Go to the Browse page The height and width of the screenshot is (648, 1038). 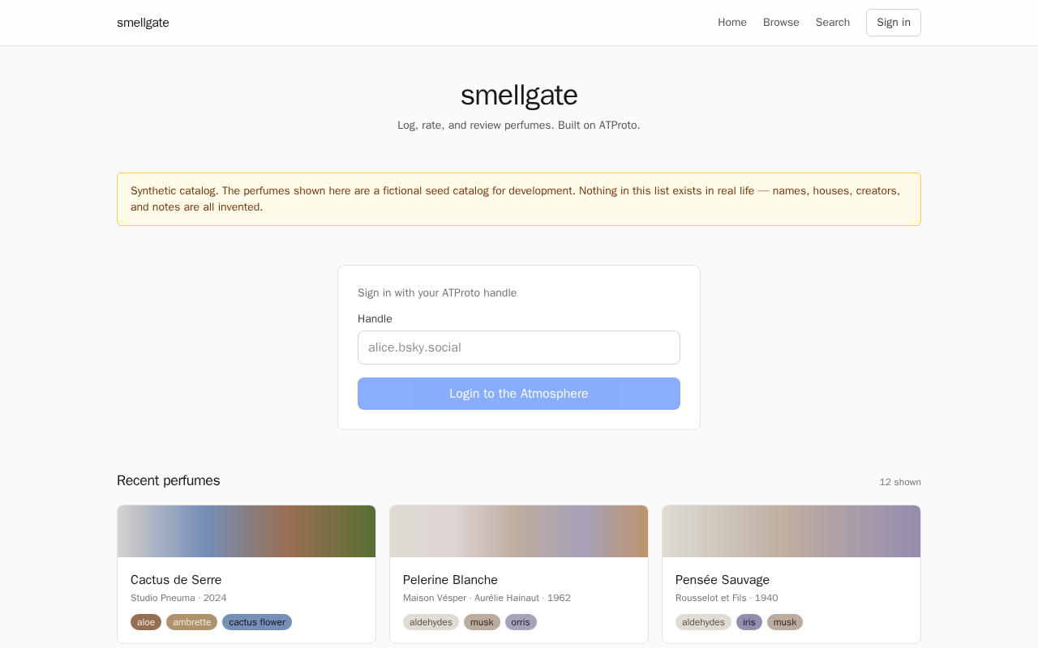781,23
